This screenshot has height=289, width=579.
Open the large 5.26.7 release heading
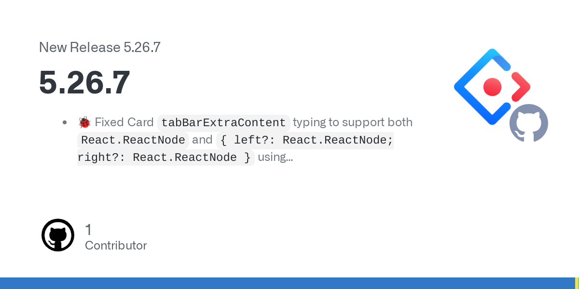(84, 82)
